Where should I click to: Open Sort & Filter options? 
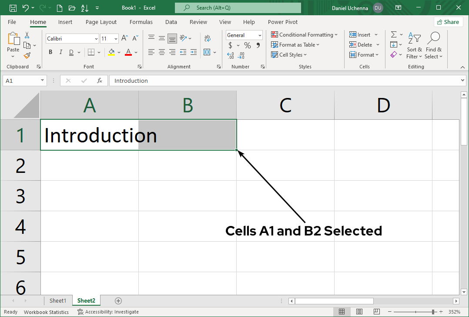(414, 45)
